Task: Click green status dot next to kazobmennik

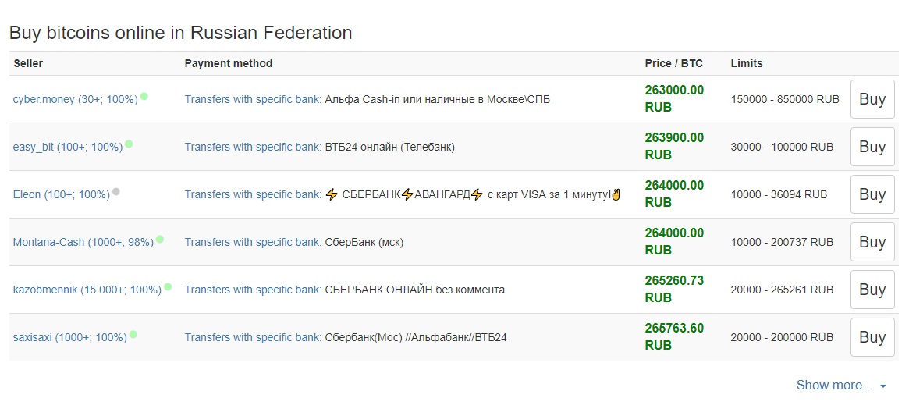Action: pyautogui.click(x=168, y=287)
